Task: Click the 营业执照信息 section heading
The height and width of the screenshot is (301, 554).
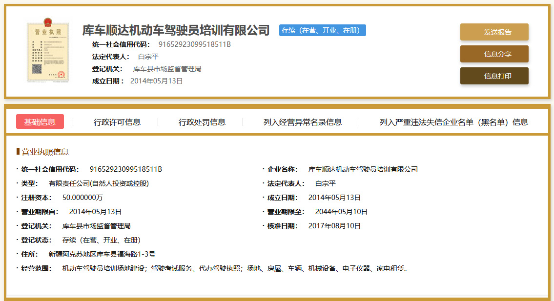Action: click(45, 152)
